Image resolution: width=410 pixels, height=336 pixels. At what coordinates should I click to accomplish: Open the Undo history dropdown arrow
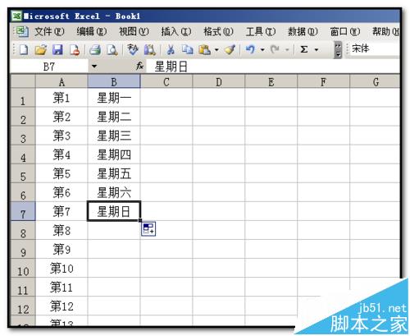262,50
